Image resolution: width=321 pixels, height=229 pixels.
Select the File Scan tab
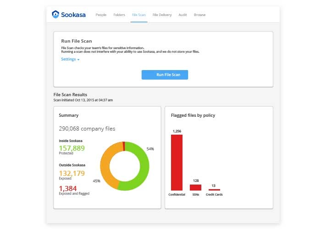(138, 15)
